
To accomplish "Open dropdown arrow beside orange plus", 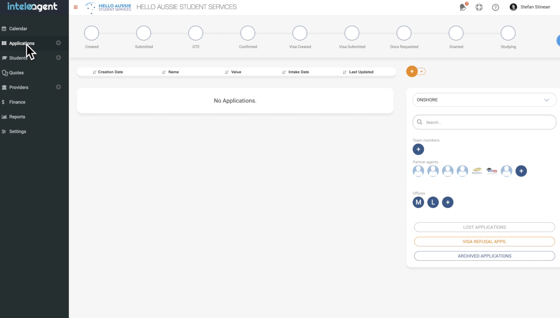I will point(422,71).
